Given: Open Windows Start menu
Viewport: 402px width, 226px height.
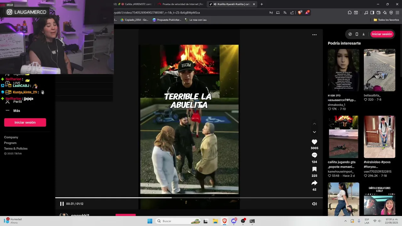Looking at the screenshot, I should click(150, 221).
